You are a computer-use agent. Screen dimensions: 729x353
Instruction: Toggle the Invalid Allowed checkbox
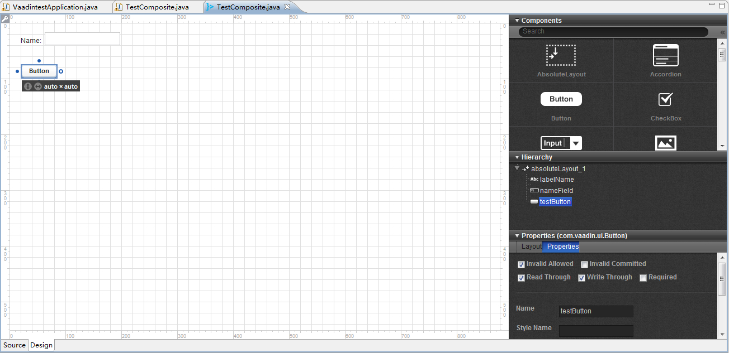tap(522, 264)
